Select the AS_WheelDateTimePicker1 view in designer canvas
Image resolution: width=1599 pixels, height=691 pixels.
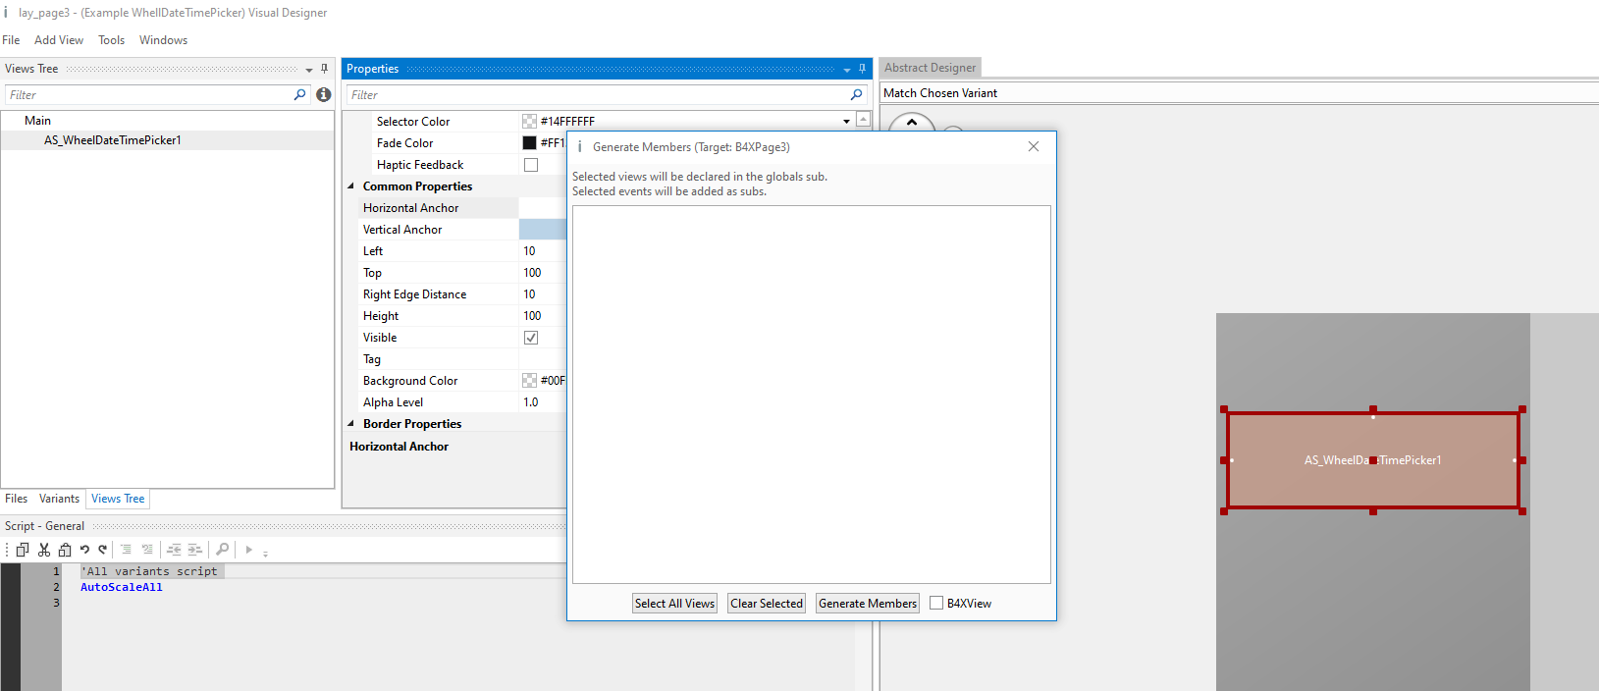click(x=1372, y=460)
